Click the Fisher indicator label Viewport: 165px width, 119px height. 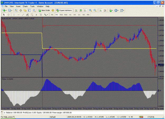pyautogui.click(x=7, y=79)
